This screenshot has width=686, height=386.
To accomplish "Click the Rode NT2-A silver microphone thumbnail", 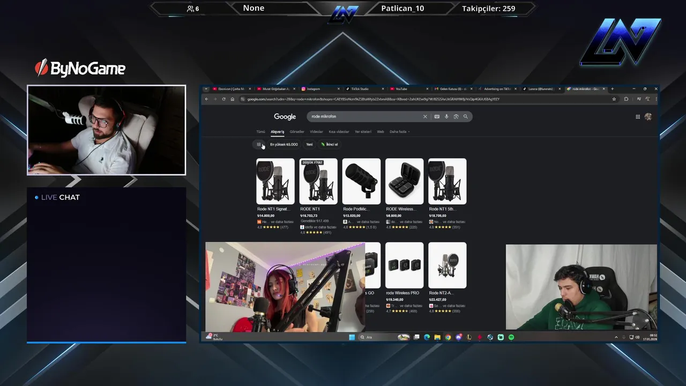I will click(447, 265).
